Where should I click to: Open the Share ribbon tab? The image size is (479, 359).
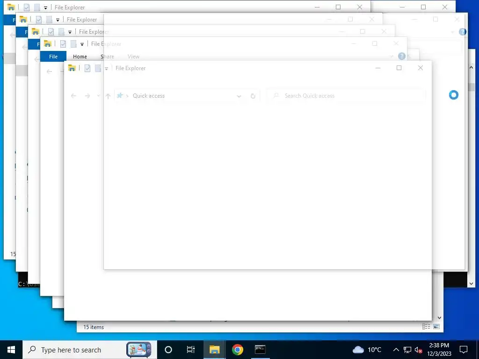107,57
